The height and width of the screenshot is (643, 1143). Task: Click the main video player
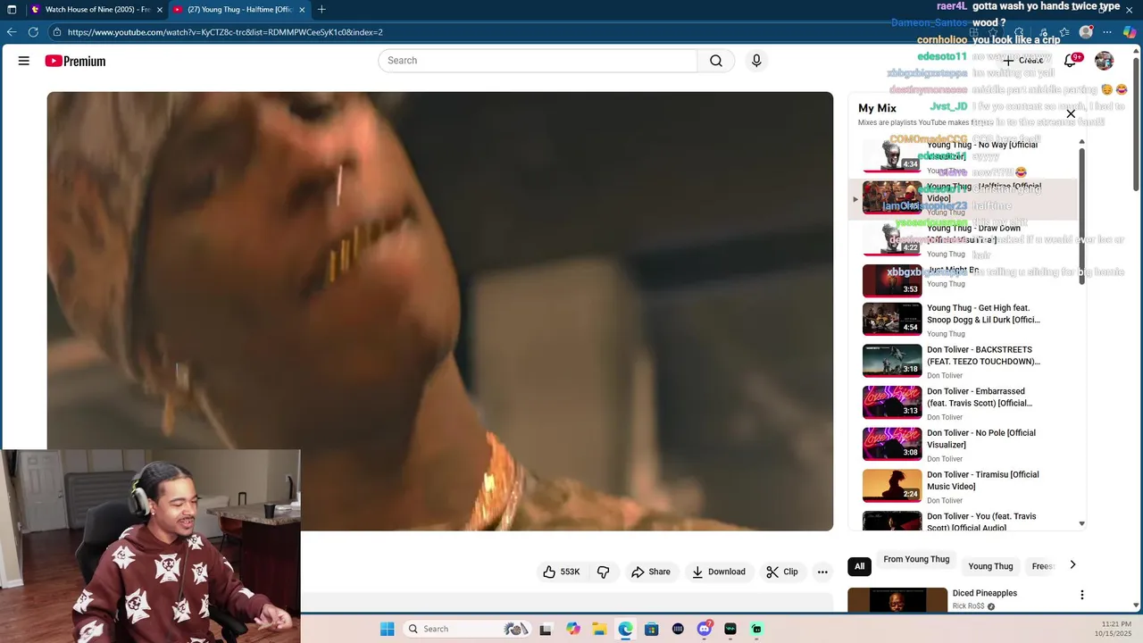point(440,311)
